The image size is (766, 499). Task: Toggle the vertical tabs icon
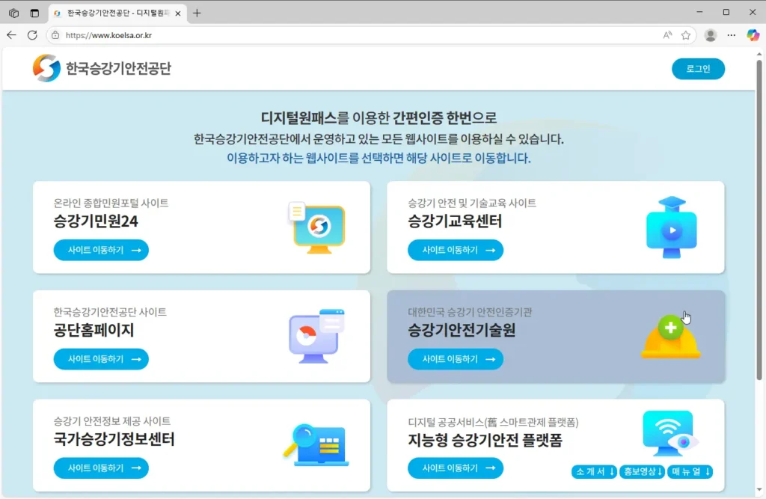(34, 13)
